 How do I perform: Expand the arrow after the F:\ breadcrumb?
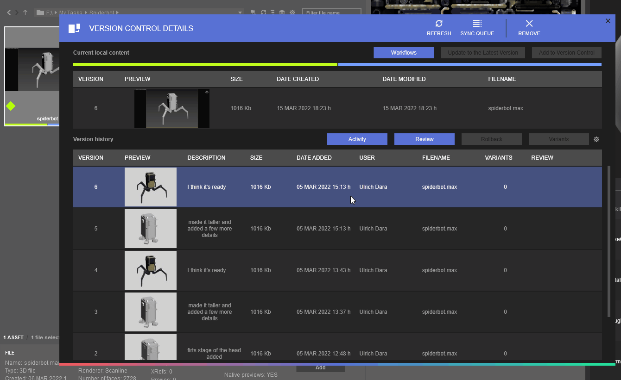[x=56, y=12]
